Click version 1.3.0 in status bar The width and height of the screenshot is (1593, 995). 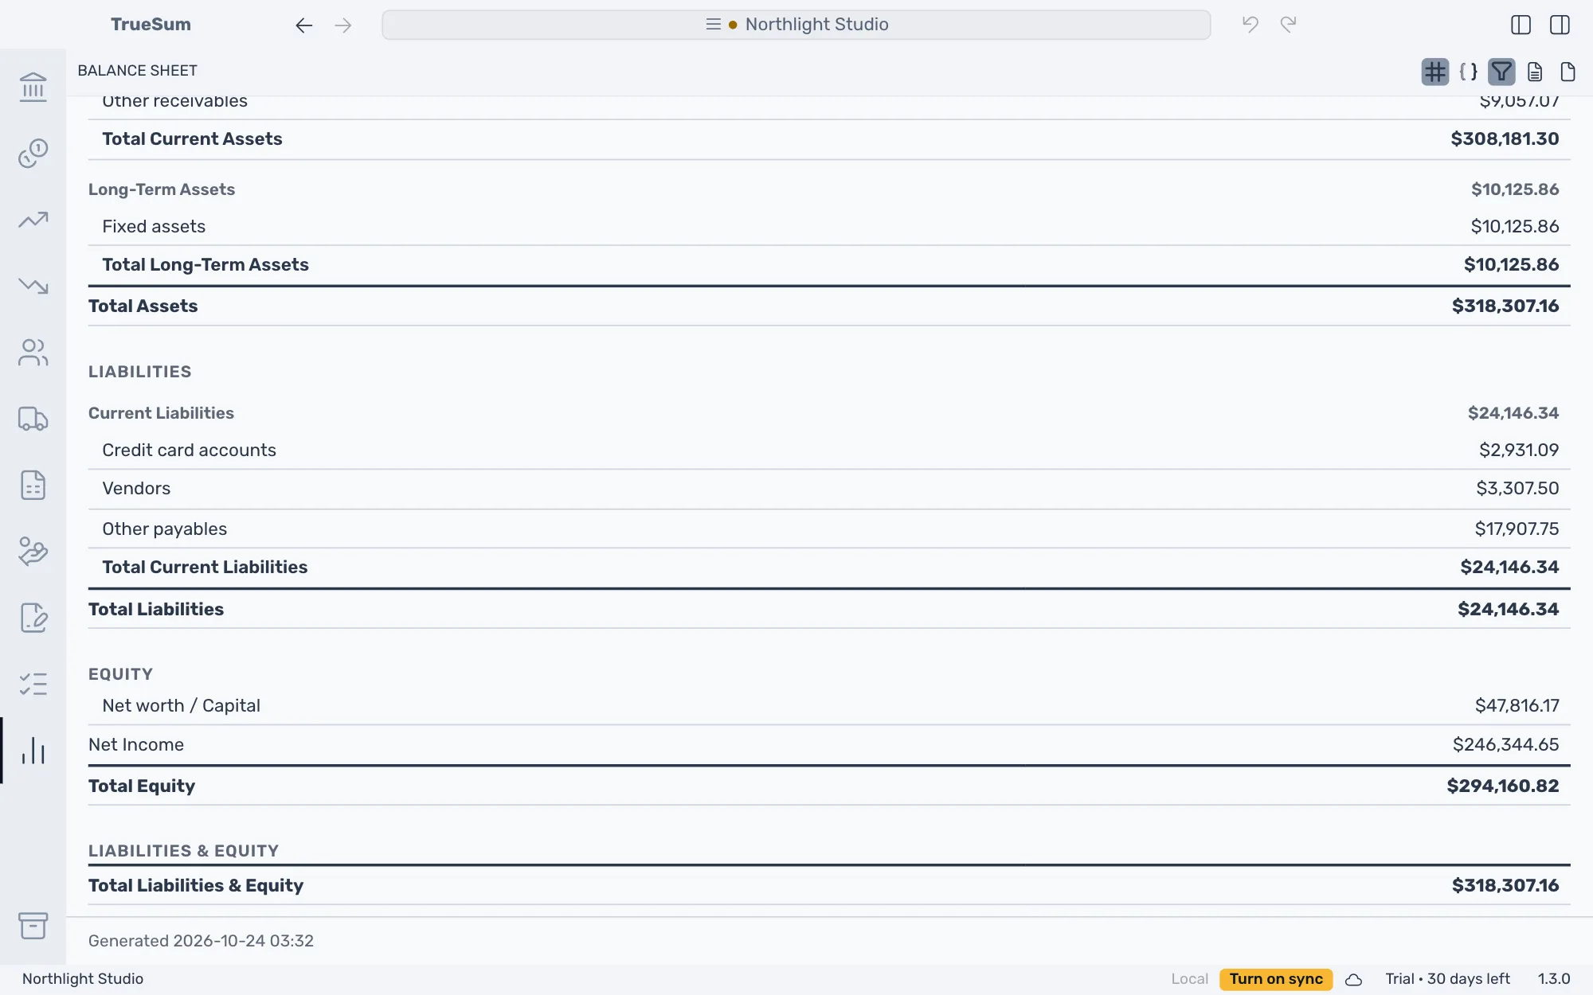tap(1554, 979)
